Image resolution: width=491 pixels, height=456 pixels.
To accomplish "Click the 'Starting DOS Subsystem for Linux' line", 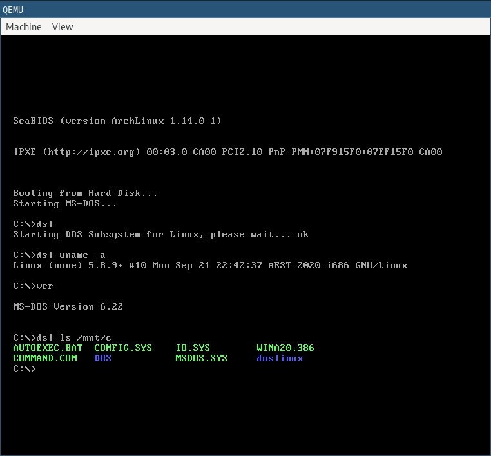I will pos(160,234).
